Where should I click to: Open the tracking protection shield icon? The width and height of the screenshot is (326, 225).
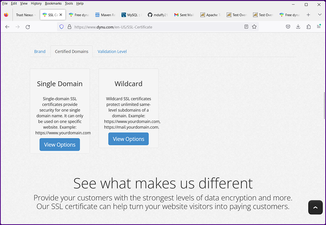62,27
